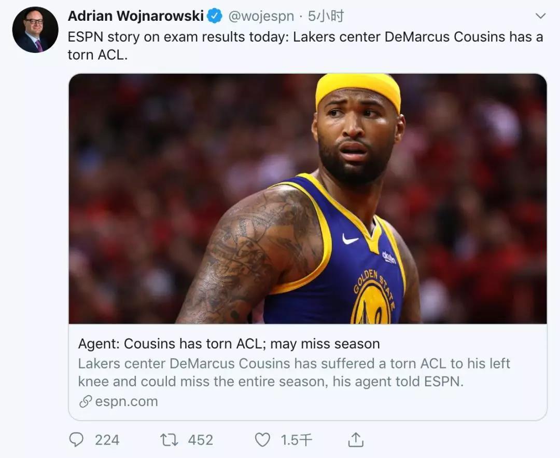Click the tweet text about exam results
Screen dimensions: 560x458
305,46
